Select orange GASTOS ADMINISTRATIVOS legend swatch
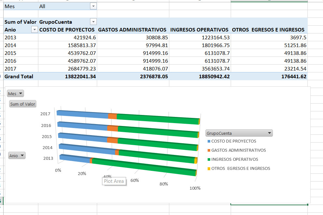Image resolution: width=323 pixels, height=215 pixels. (x=209, y=150)
